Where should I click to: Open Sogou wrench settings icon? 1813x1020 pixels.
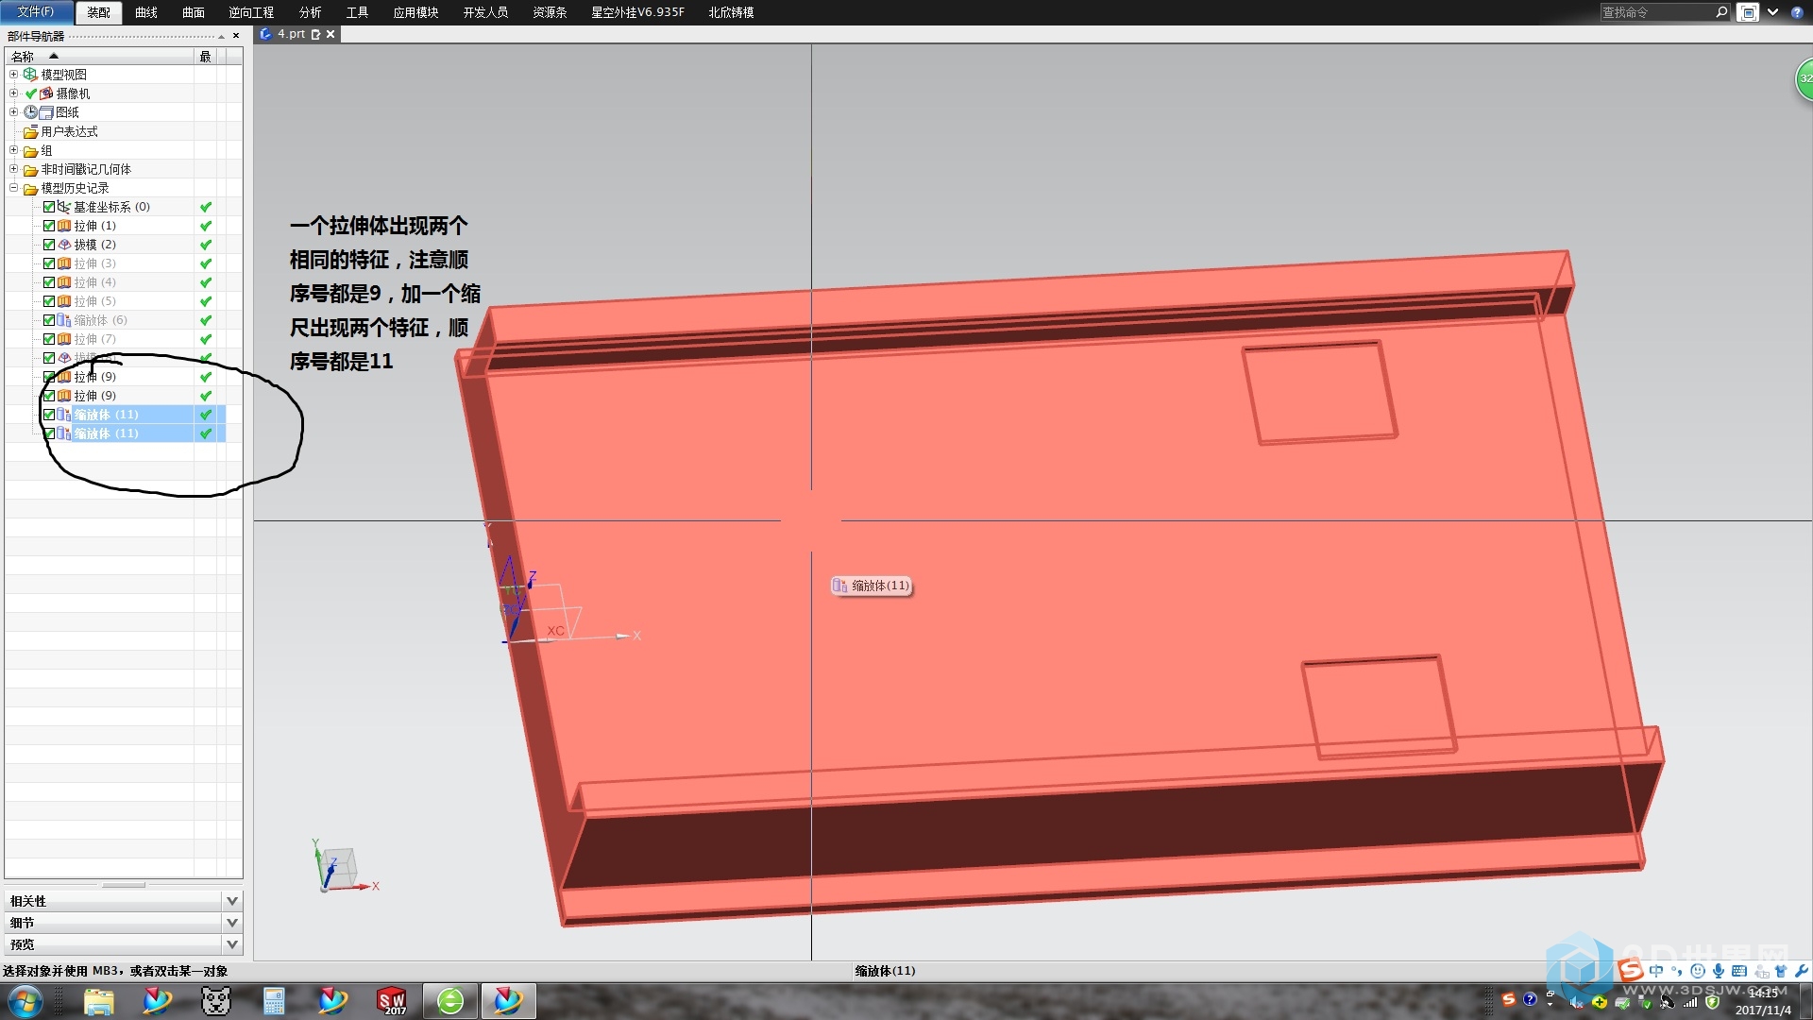point(1801,971)
